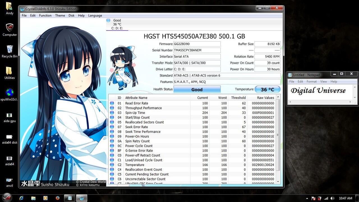Click the Digital Universe text in Notepad
The height and width of the screenshot is (202, 359).
318,90
